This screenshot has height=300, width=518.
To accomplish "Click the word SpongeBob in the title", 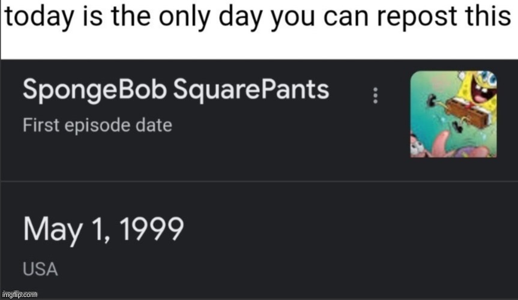I will 95,90.
